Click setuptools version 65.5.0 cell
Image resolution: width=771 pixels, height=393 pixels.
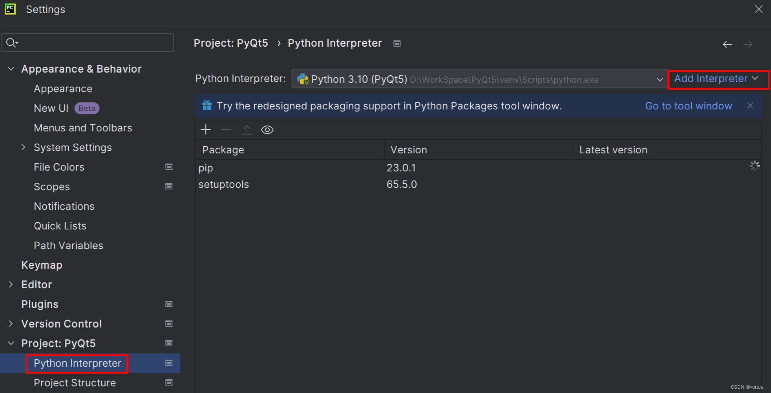click(x=402, y=184)
